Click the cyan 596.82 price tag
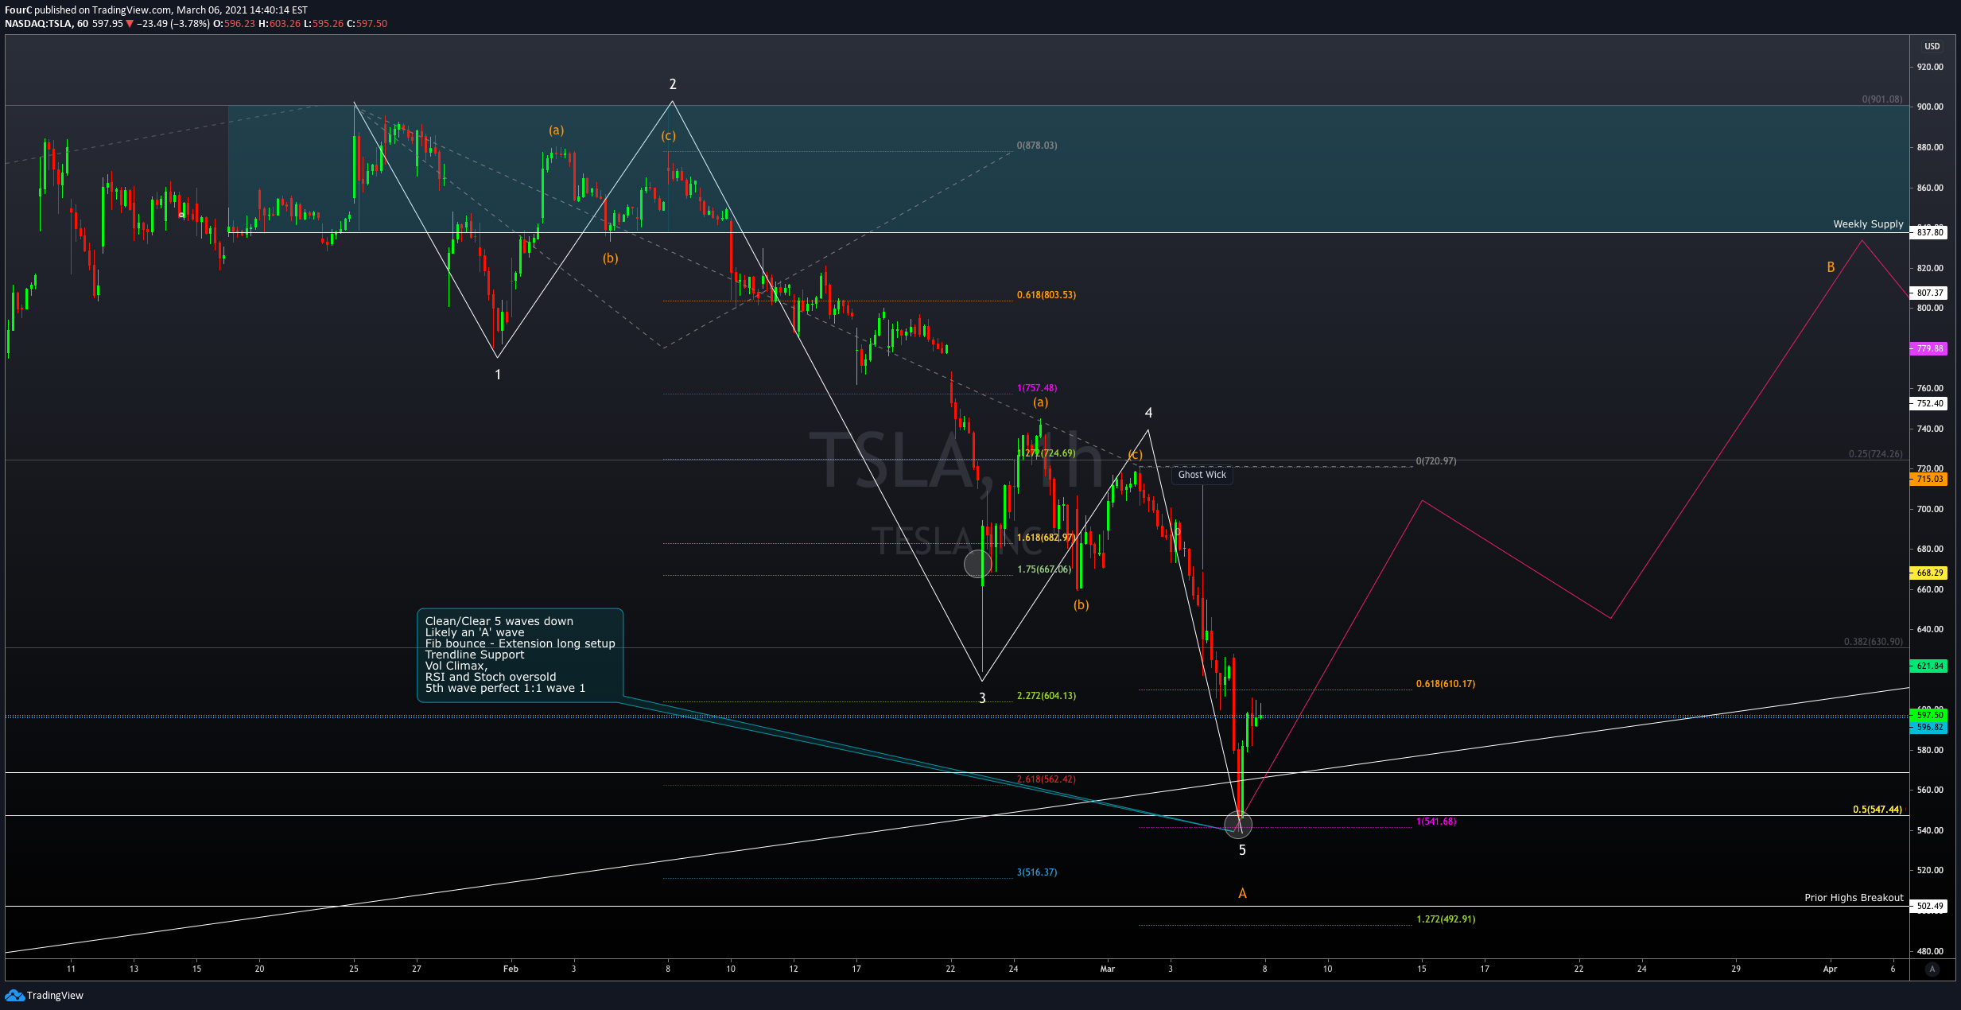Viewport: 1961px width, 1010px height. (x=1928, y=727)
